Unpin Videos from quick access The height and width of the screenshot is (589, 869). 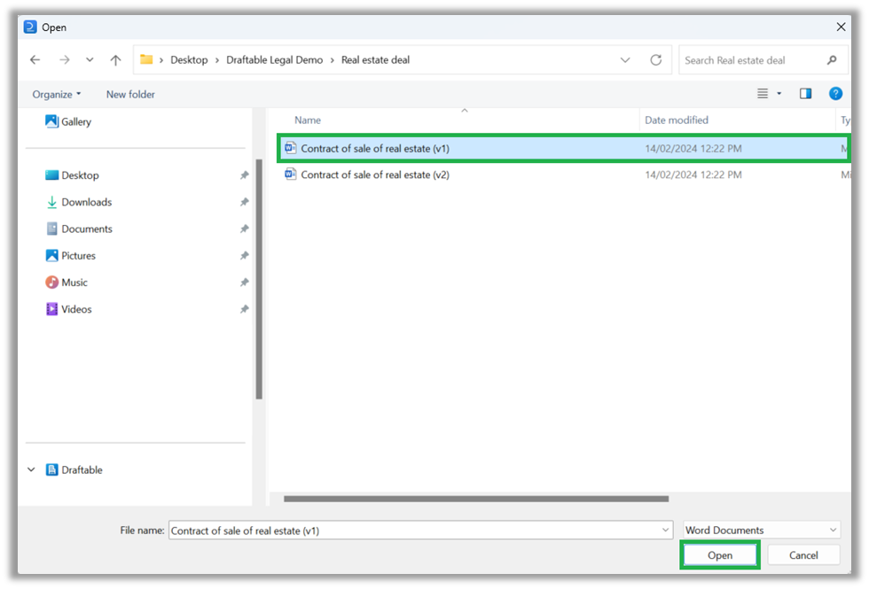click(244, 308)
